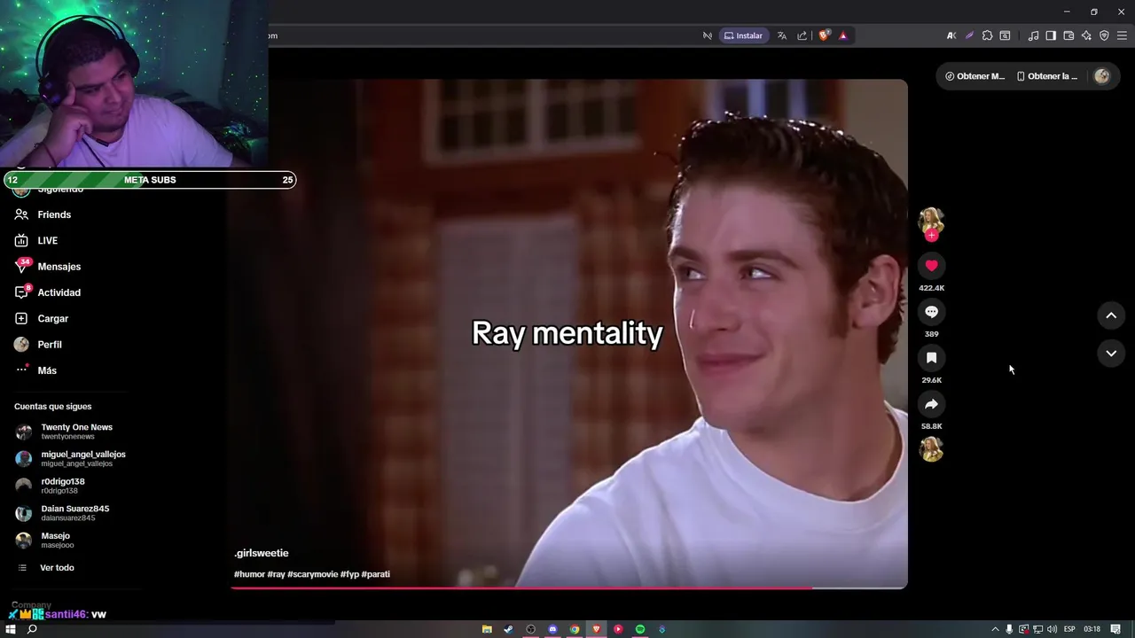The image size is (1135, 638).
Task: Click the browser share page icon
Action: click(x=802, y=35)
